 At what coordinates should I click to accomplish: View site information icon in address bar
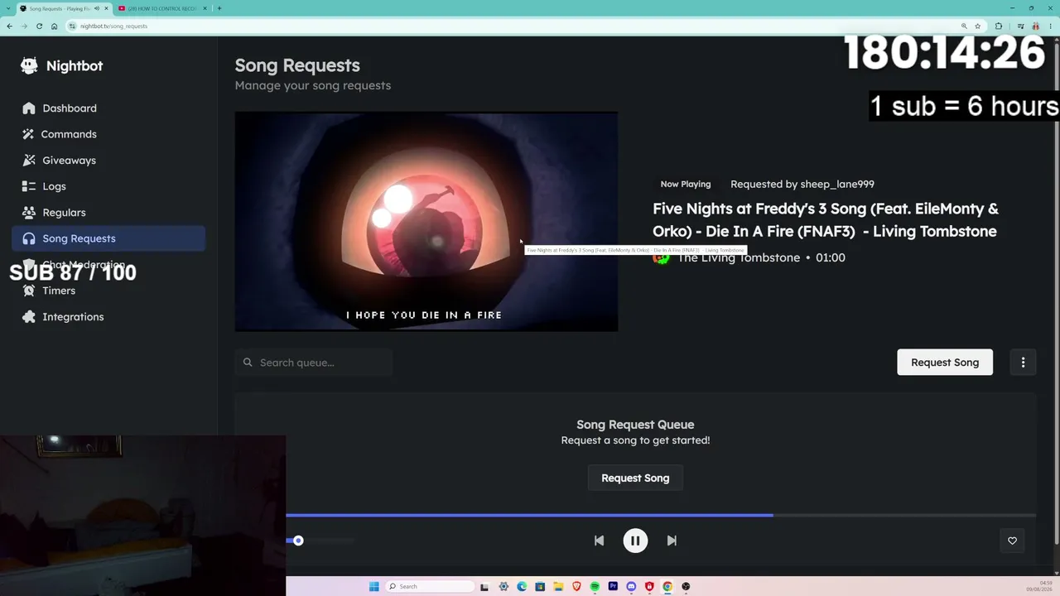pyautogui.click(x=73, y=26)
